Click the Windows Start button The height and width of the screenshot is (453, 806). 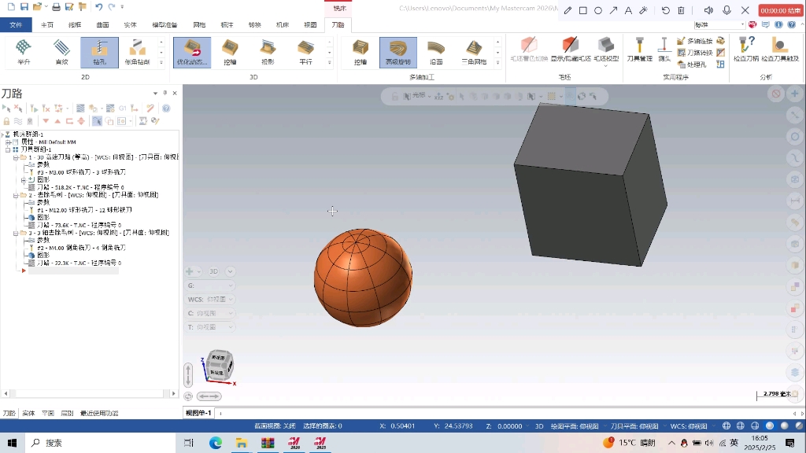pyautogui.click(x=12, y=443)
